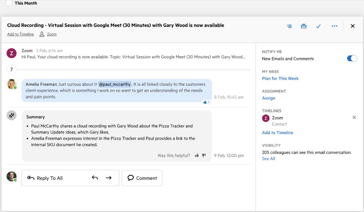The width and height of the screenshot is (364, 212).
Task: Click the list view icon in header
Action: point(289,26)
